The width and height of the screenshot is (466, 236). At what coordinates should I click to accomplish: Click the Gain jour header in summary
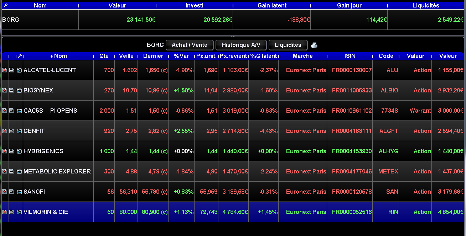[x=349, y=6]
